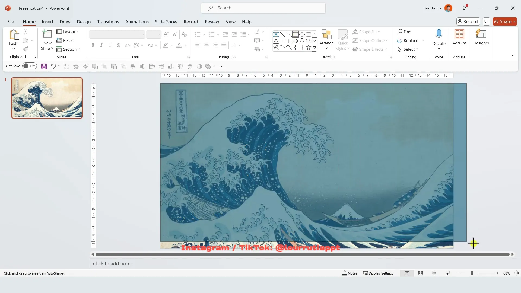Image resolution: width=521 pixels, height=293 pixels.
Task: Select the Oval shape in shapes gallery
Action: 302,34
